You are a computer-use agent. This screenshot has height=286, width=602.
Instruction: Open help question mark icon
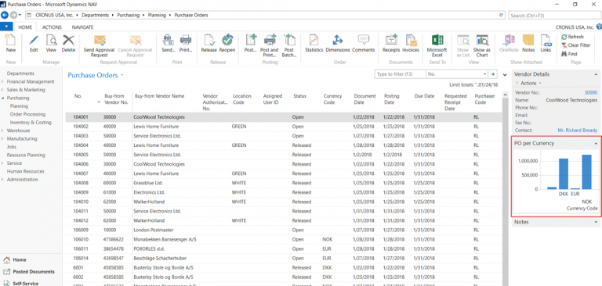[x=599, y=27]
